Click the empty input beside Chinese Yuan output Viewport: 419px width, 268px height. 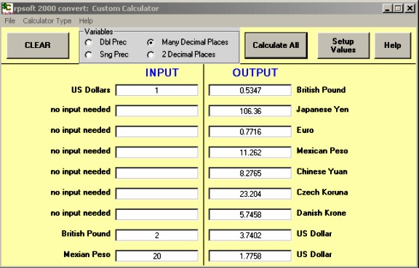click(156, 173)
